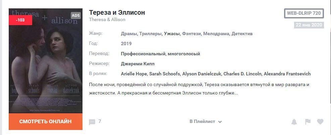The width and height of the screenshot is (331, 135).
Task: Click the report flag icon
Action: pyautogui.click(x=308, y=122)
